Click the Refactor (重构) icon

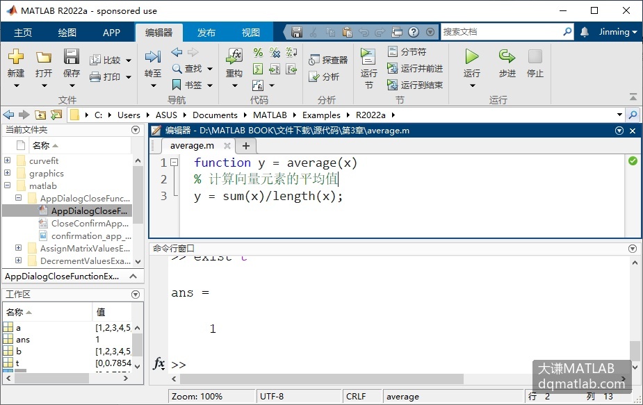click(x=234, y=56)
